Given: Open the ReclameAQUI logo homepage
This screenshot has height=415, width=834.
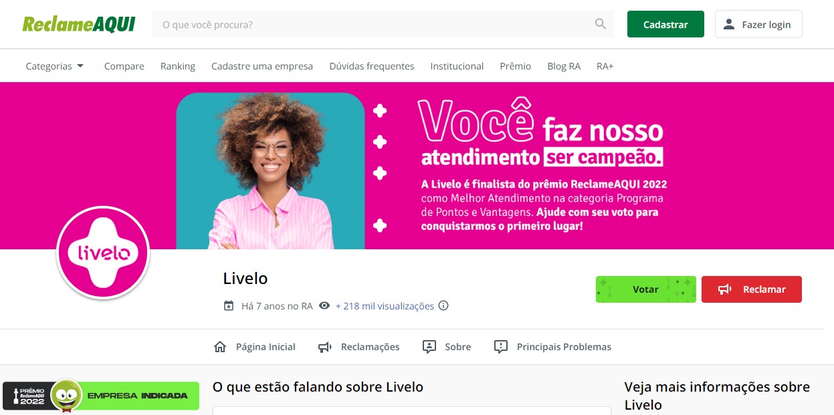Looking at the screenshot, I should 79,25.
